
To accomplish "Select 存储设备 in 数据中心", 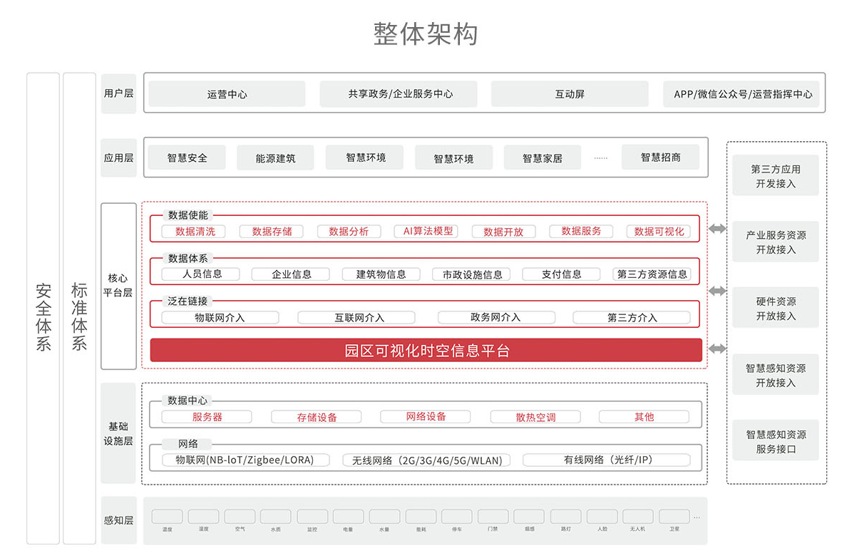I will [317, 417].
